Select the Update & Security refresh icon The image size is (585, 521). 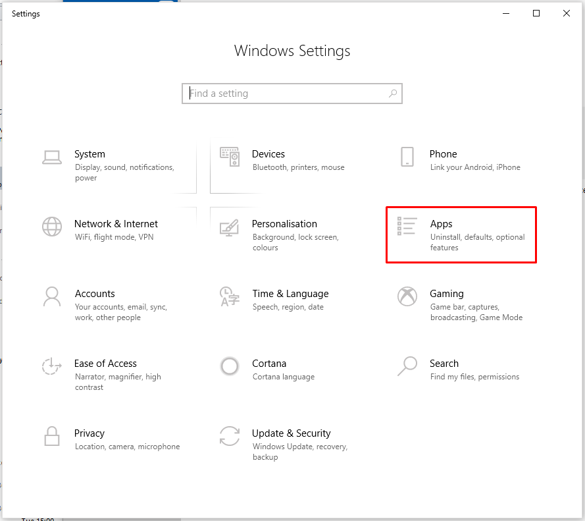click(230, 436)
